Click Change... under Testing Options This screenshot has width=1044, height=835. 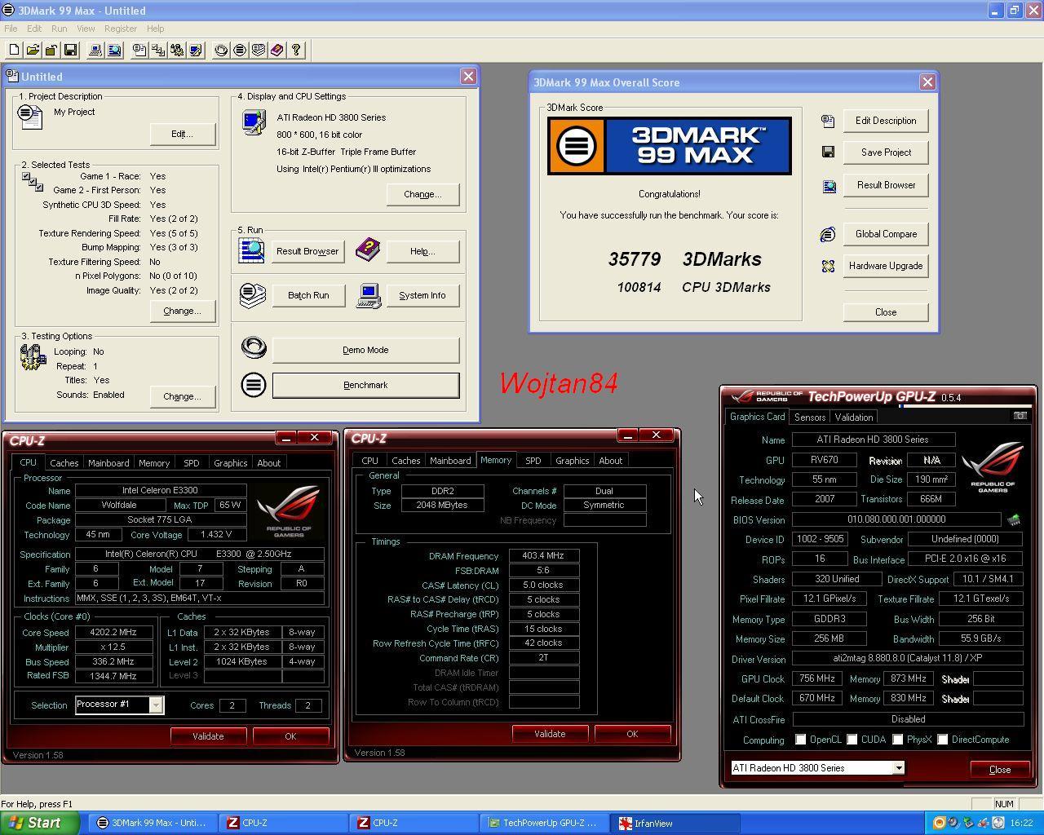coord(183,396)
